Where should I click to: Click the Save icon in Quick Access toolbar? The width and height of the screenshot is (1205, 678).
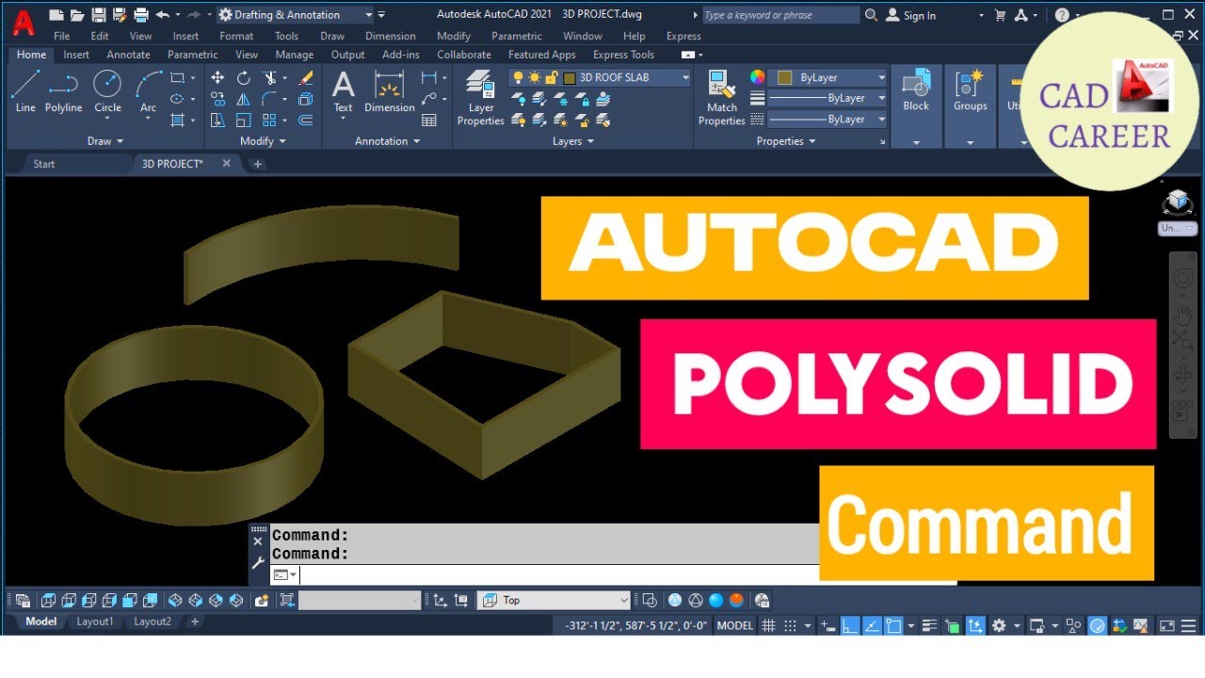(98, 15)
